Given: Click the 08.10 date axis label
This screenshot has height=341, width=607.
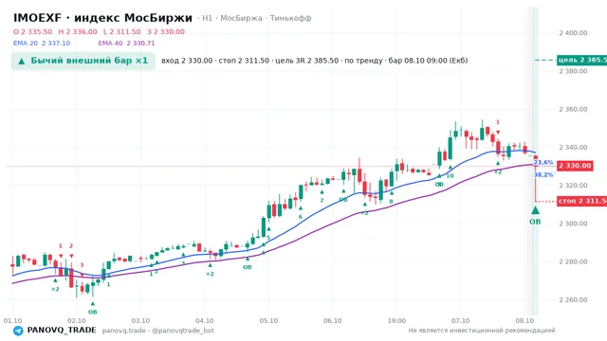Looking at the screenshot, I should 524,321.
